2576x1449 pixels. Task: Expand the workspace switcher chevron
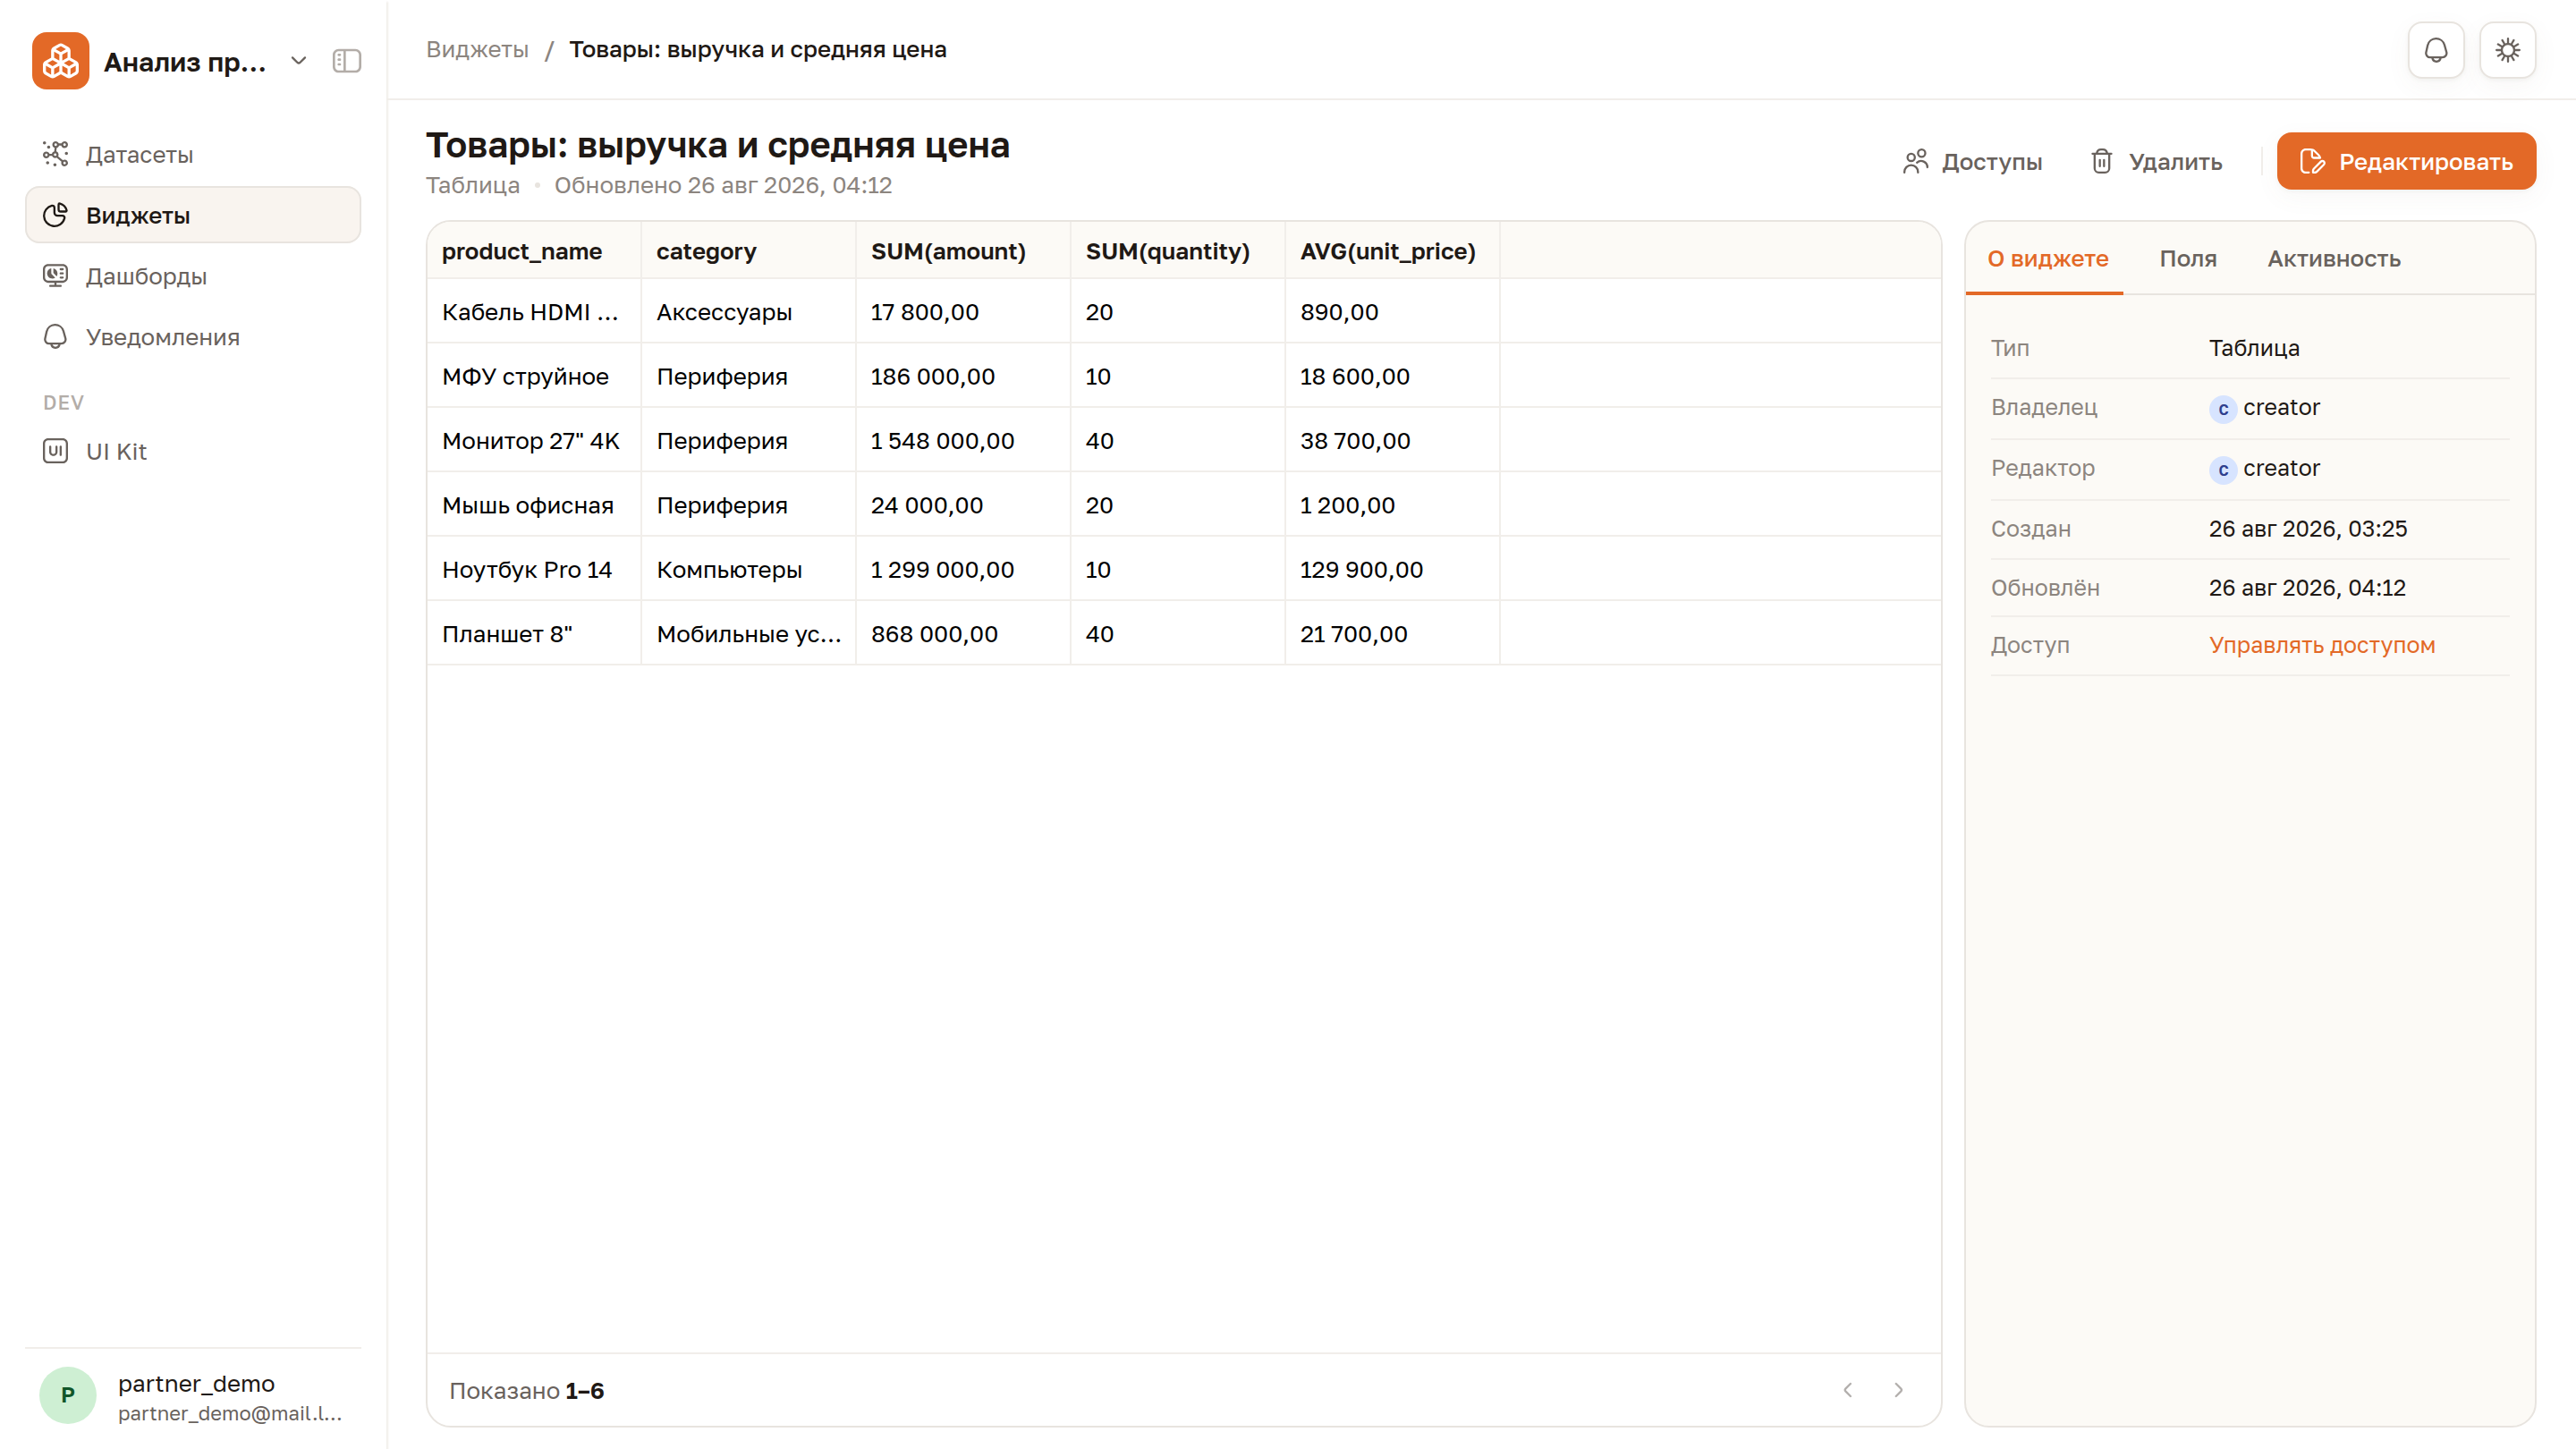click(x=298, y=61)
